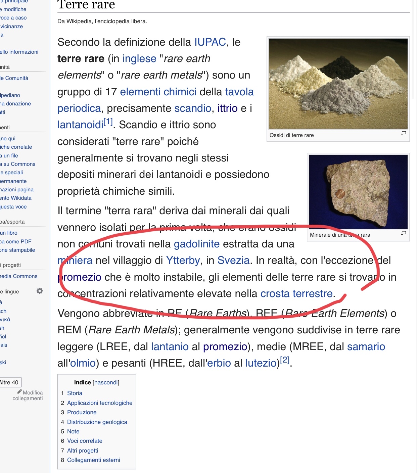Open the Wikimedia Commons sidebar link
The image size is (417, 473).
click(19, 276)
